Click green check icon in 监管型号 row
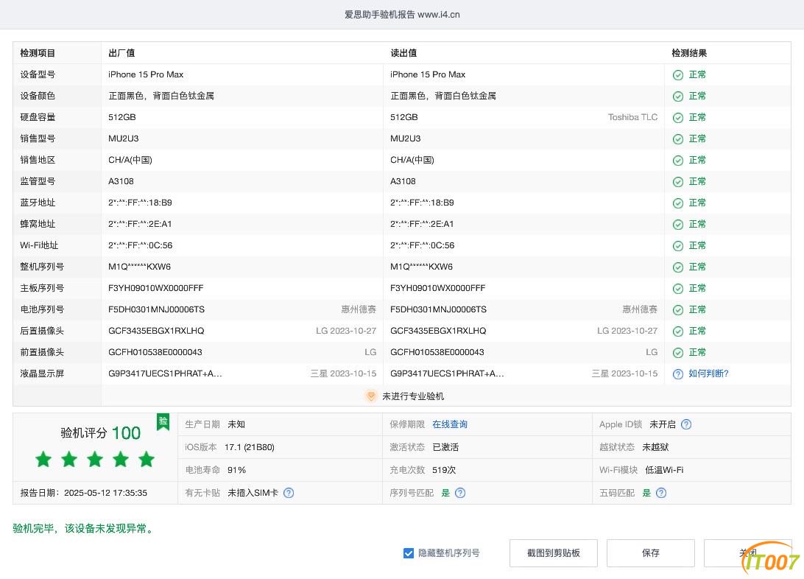 tap(678, 181)
